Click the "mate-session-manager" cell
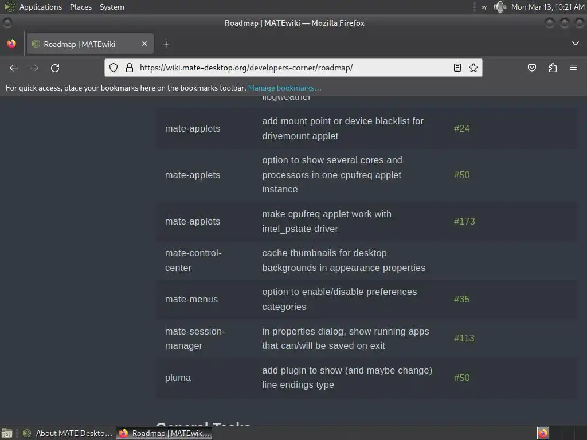Screen dimensions: 587x440 point(195,339)
